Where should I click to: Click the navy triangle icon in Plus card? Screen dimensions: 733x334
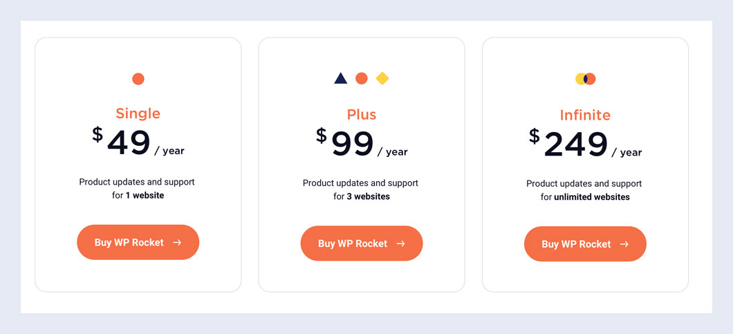pos(340,79)
